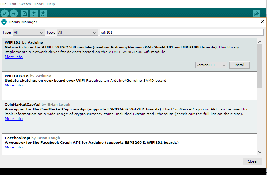The image size is (267, 175).
Task: Open the File menu
Action: click(x=3, y=4)
